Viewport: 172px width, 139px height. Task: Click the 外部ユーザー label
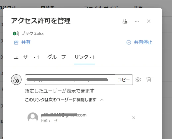click(51, 121)
